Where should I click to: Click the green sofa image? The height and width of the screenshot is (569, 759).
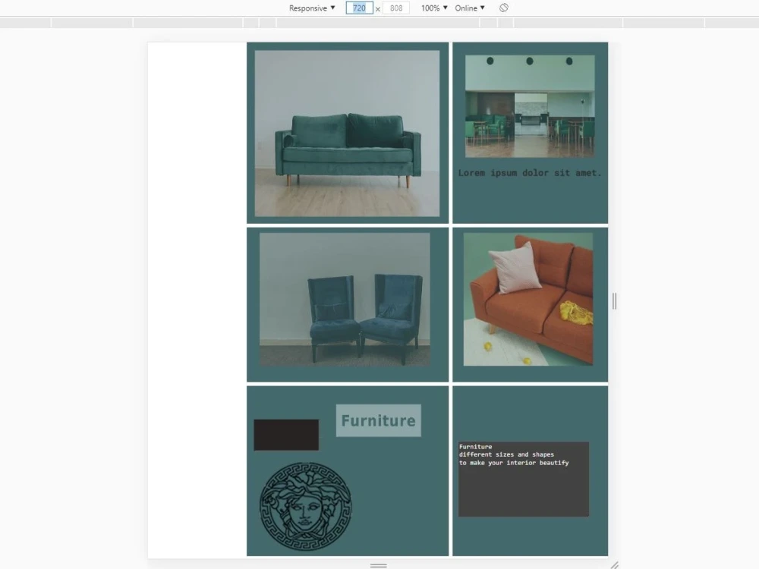347,134
